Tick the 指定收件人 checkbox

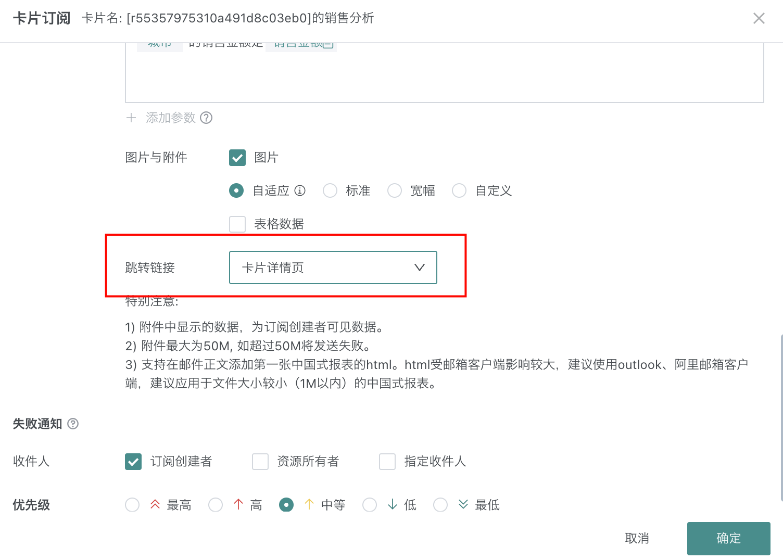point(387,462)
